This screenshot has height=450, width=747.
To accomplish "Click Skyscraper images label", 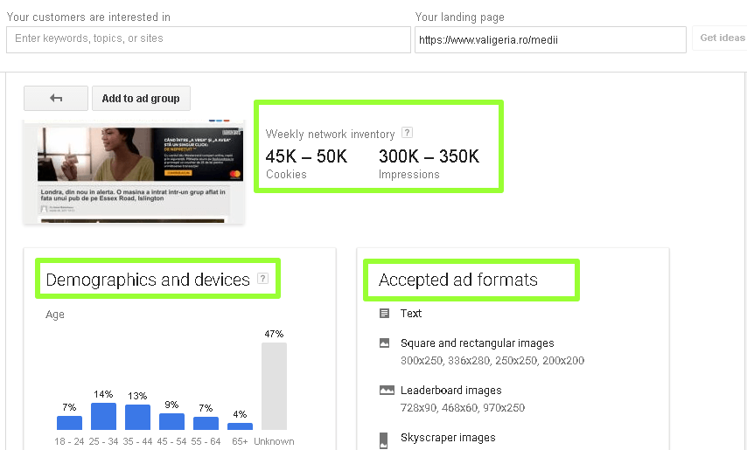I will [448, 438].
